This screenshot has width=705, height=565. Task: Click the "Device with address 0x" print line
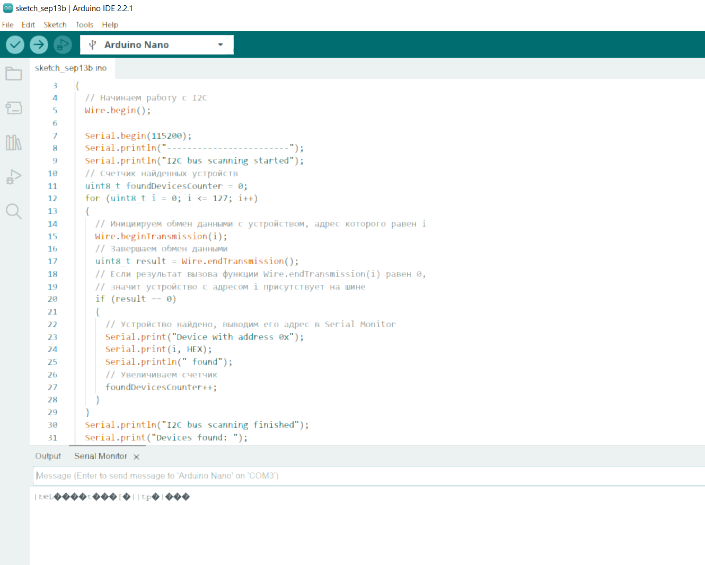coord(205,337)
